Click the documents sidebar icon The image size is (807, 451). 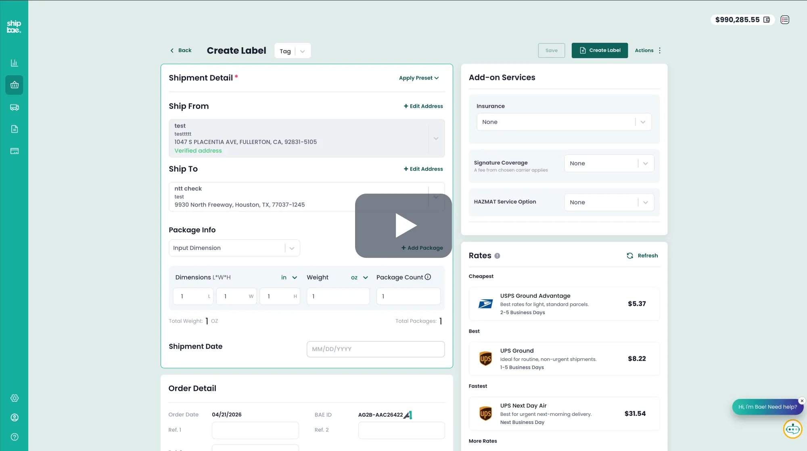point(14,129)
